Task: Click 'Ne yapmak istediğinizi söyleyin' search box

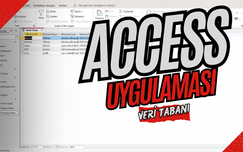Action: 97,5
